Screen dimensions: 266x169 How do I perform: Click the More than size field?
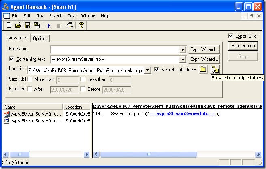point(68,80)
